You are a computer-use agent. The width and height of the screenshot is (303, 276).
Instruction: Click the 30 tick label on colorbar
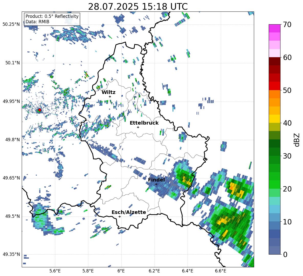click(287, 156)
